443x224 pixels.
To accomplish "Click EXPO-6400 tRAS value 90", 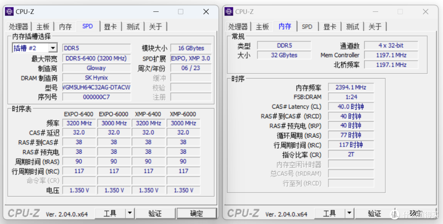I will [79, 161].
